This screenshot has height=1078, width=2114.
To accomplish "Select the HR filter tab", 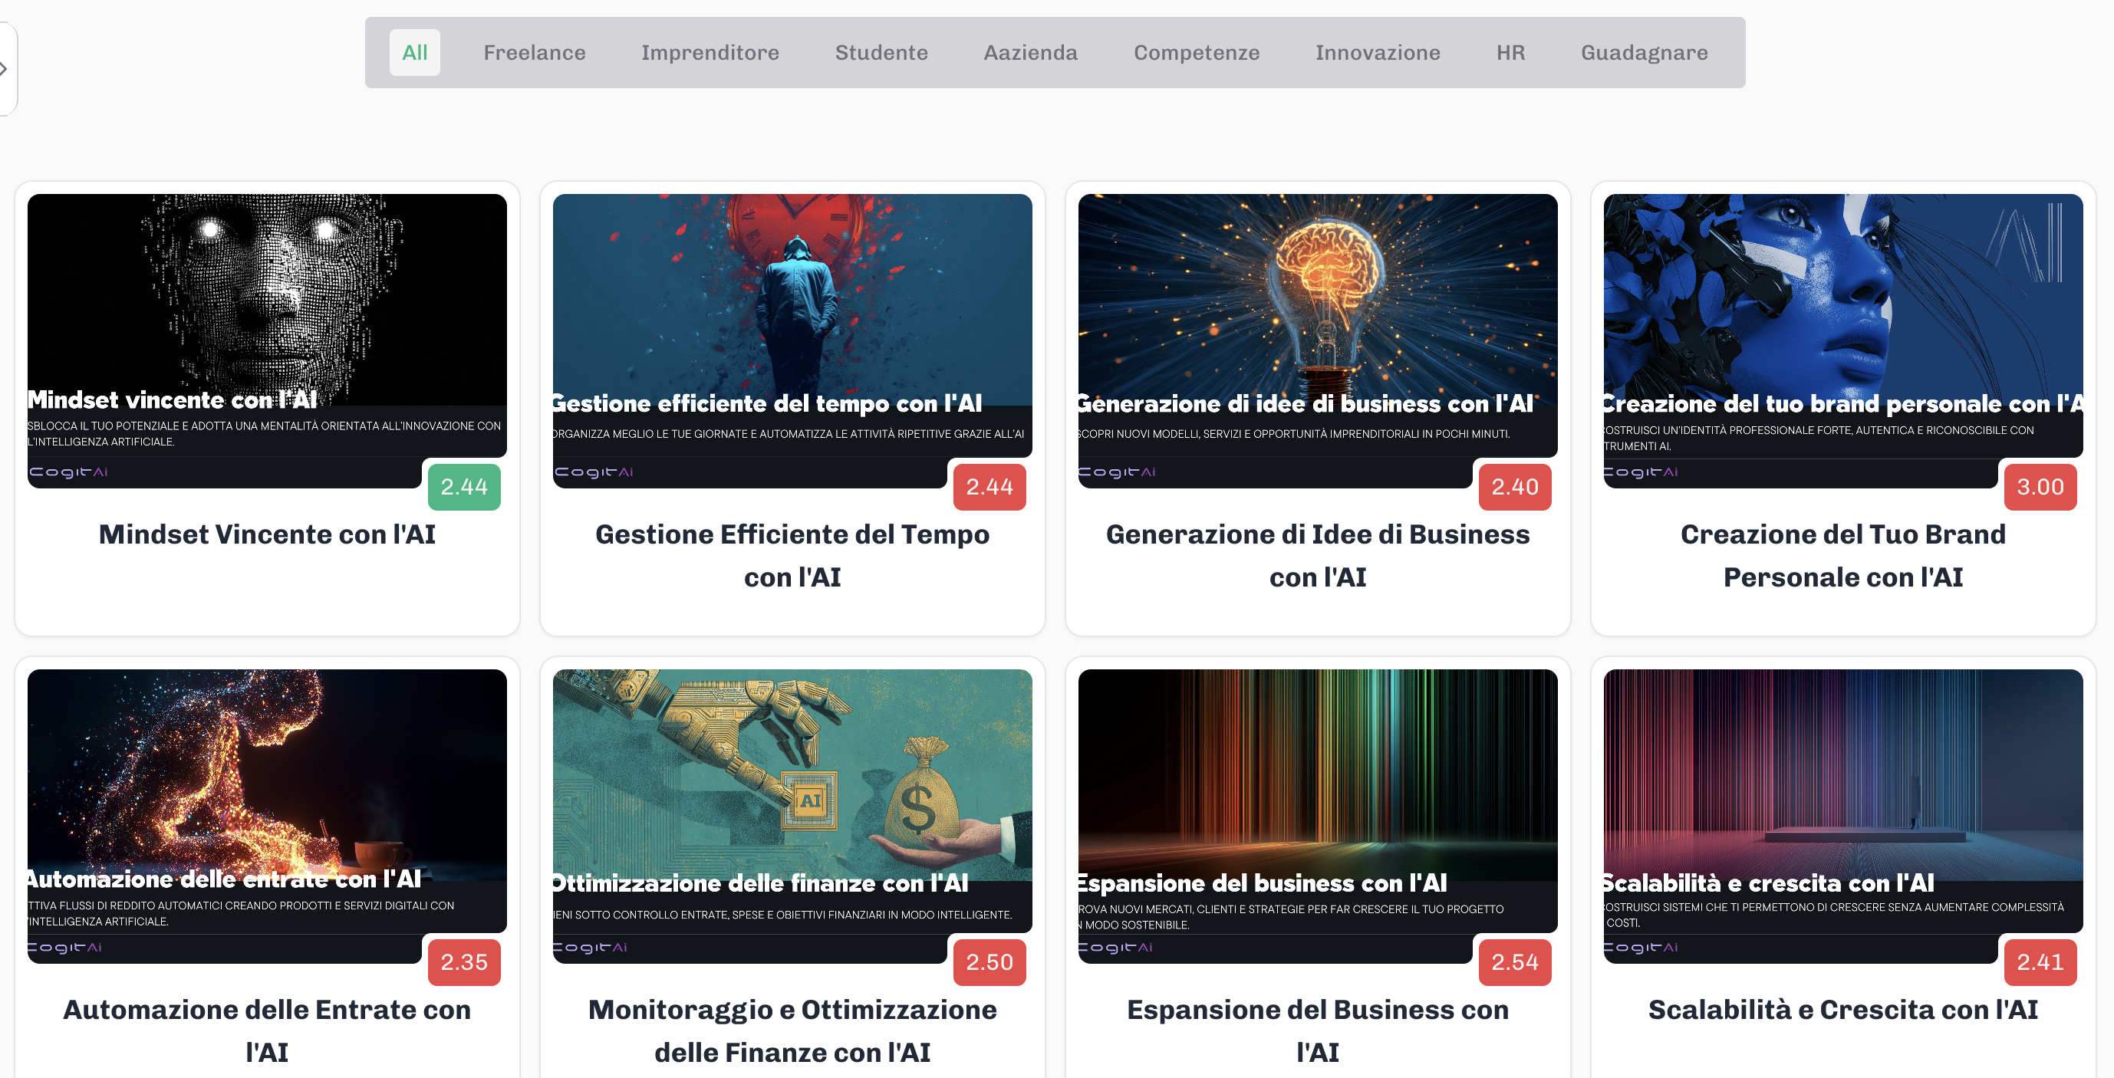I will point(1510,52).
